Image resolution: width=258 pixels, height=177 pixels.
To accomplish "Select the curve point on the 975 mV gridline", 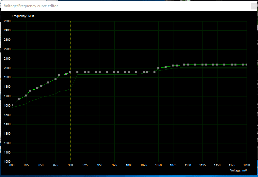I will pyautogui.click(x=114, y=72).
